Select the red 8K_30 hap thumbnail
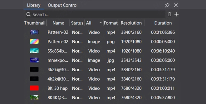 click(x=34, y=88)
